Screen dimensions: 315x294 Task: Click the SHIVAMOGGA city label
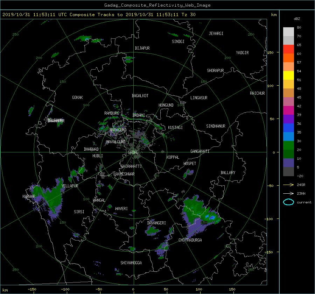pyautogui.click(x=131, y=263)
